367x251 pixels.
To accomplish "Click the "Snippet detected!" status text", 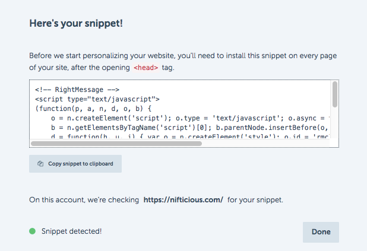I will 72,231.
